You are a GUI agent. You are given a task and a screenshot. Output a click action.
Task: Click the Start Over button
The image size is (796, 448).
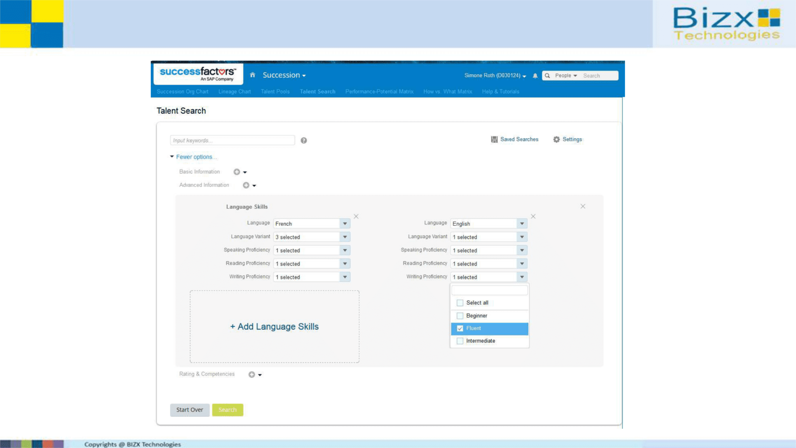coord(190,409)
